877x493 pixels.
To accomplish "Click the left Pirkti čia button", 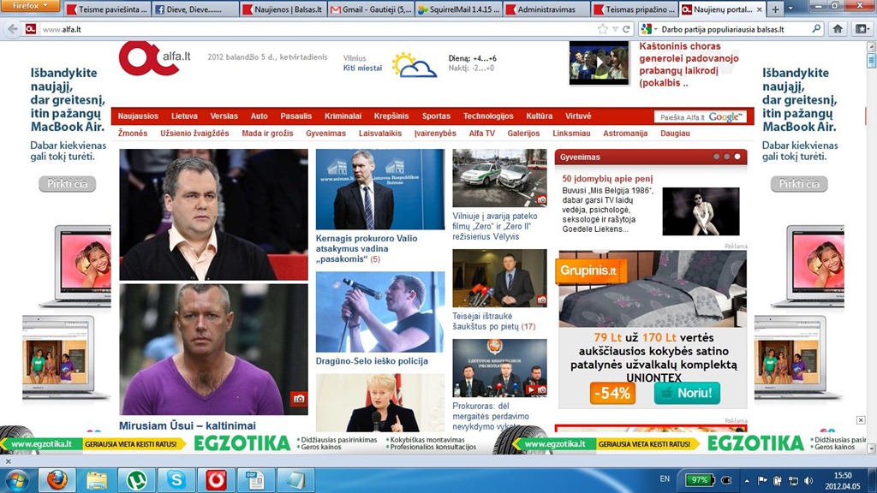I will 67,184.
